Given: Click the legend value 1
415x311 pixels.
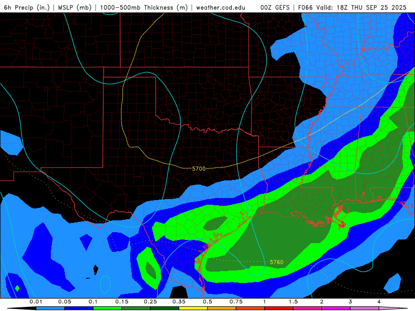Looking at the screenshot, I should coord(265,302).
